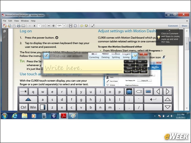This screenshot has width=191, height=143.
Task: Switch input panel to handwriting pen mode
Action: (x=46, y=56)
